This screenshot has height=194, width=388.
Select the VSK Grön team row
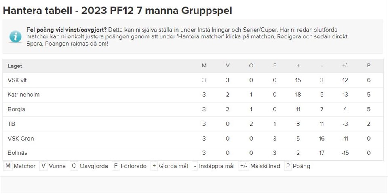click(x=21, y=139)
